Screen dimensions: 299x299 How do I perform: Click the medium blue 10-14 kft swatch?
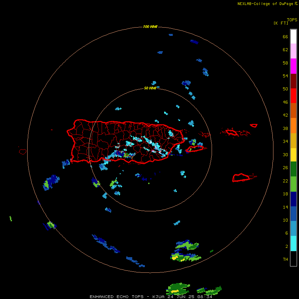point(293,214)
